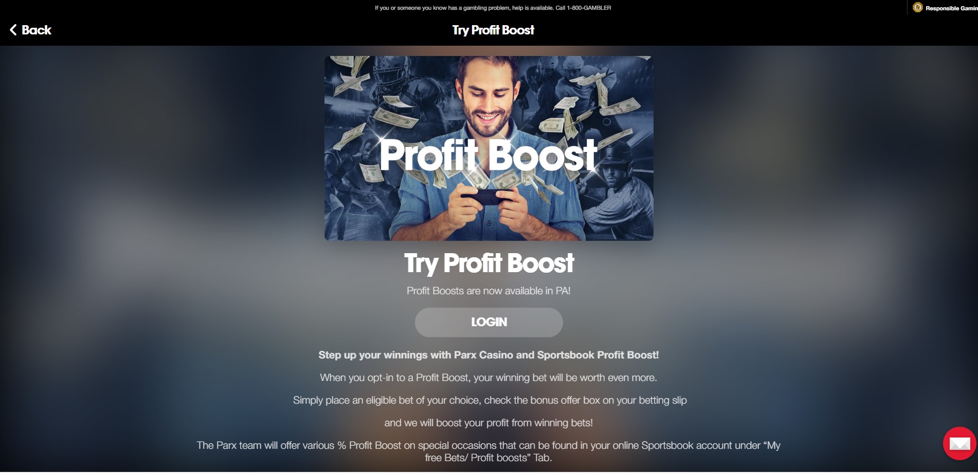Click the large Try Profit Boost heading

[x=489, y=263]
